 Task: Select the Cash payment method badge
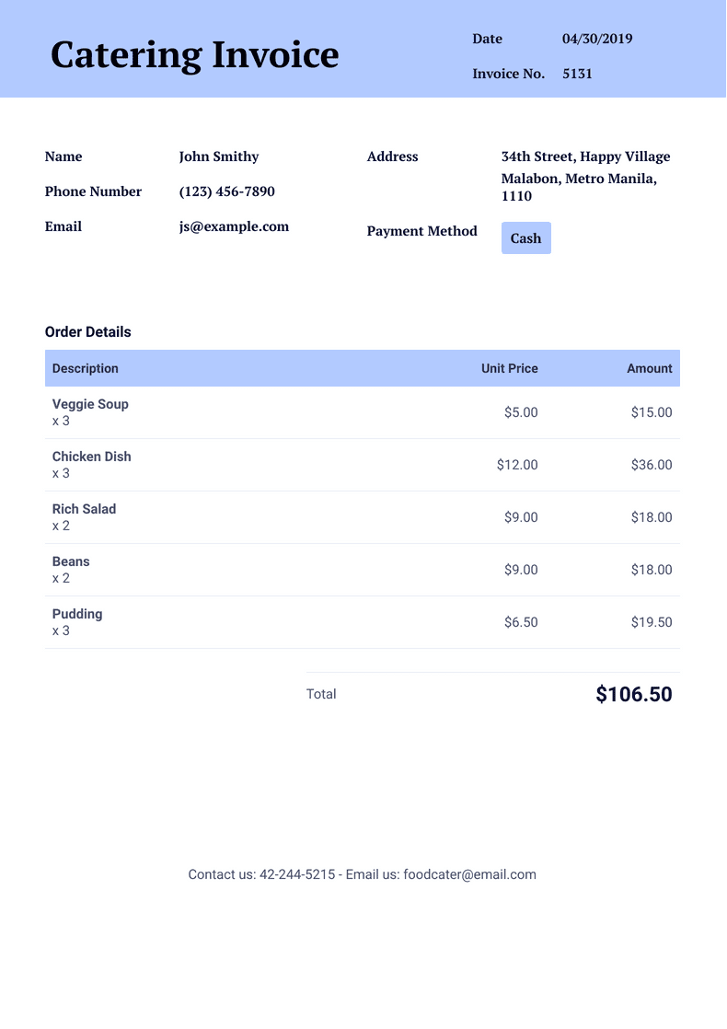point(525,238)
